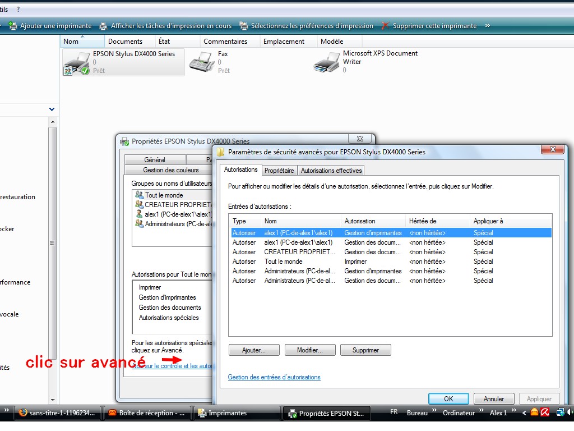Click the Documents column header
This screenshot has height=431, width=574.
coord(130,42)
